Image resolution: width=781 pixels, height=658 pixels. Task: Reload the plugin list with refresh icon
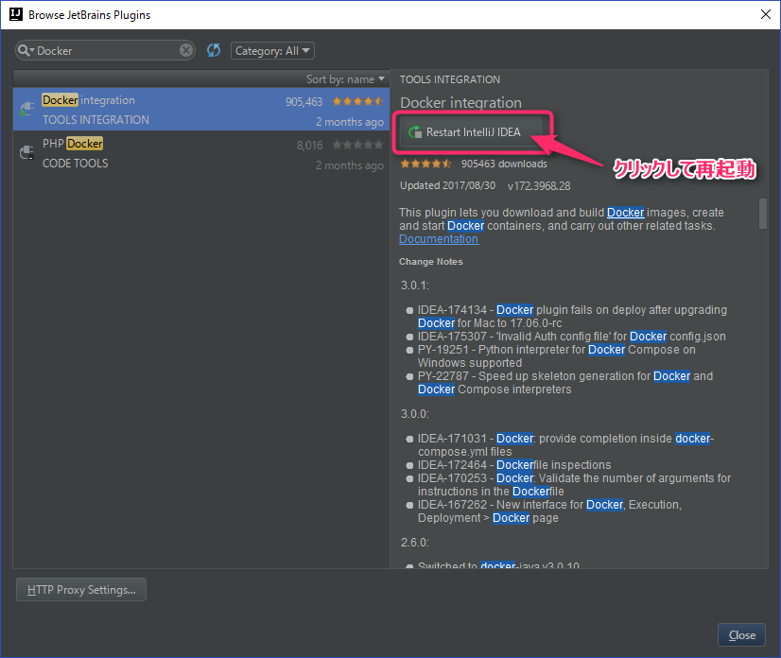[x=214, y=50]
